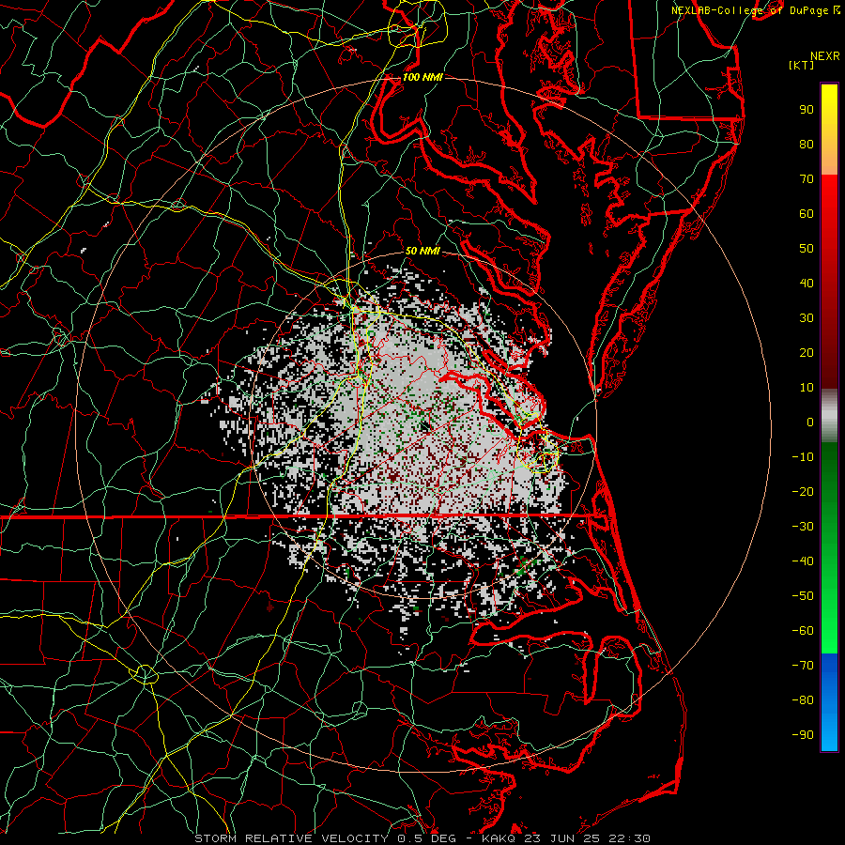Click the -20 knots scale label
Viewport: 845px width, 845px height.
click(803, 492)
